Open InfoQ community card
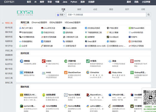This screenshot has width=156, height=112. (x=50, y=75)
